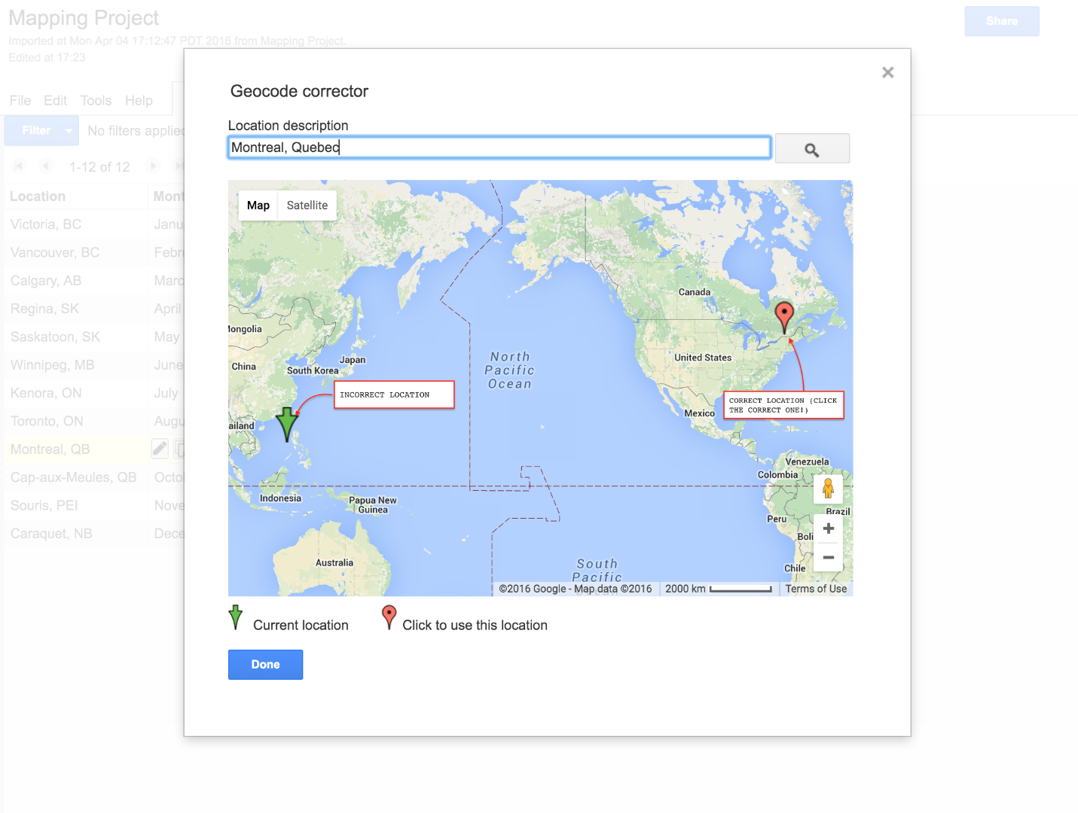
Task: Open the File menu
Action: click(20, 100)
